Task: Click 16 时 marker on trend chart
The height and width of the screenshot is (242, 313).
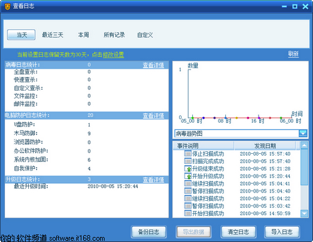Action: [259, 118]
